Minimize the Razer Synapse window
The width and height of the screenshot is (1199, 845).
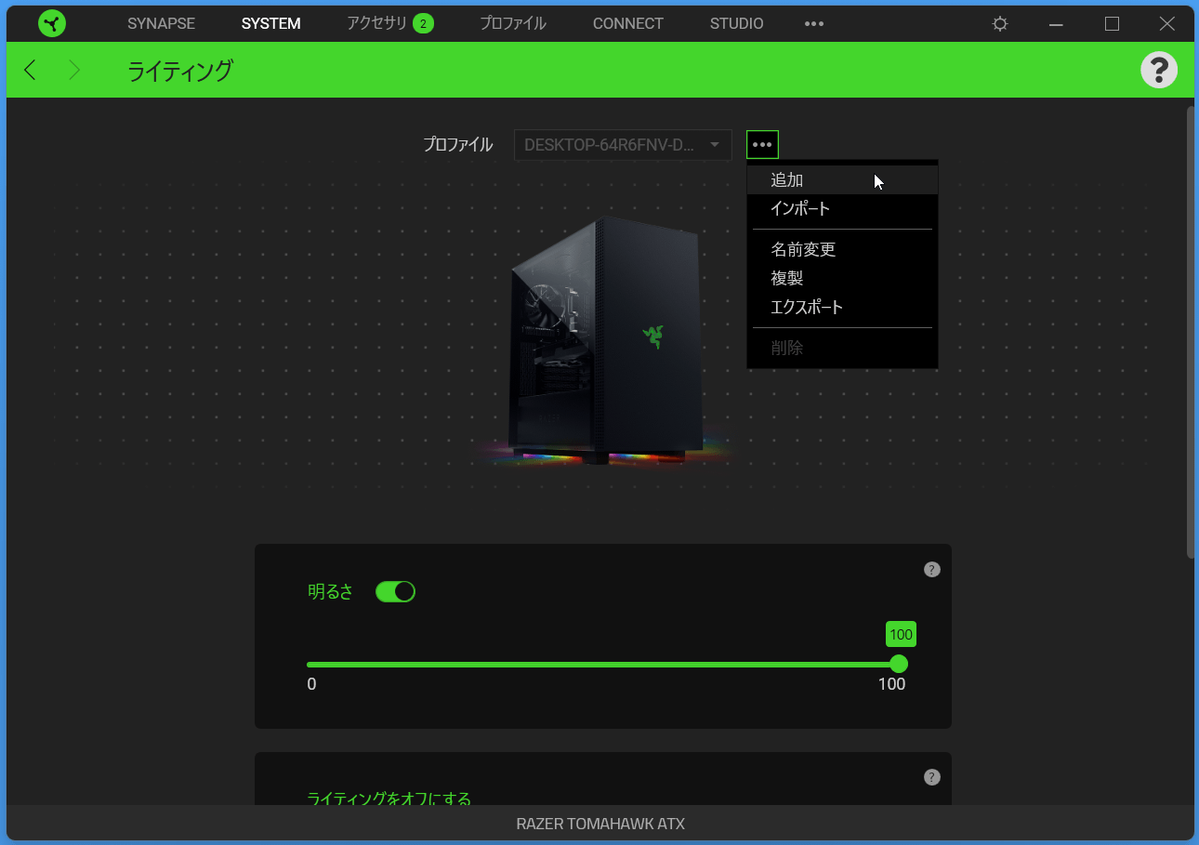pyautogui.click(x=1056, y=24)
